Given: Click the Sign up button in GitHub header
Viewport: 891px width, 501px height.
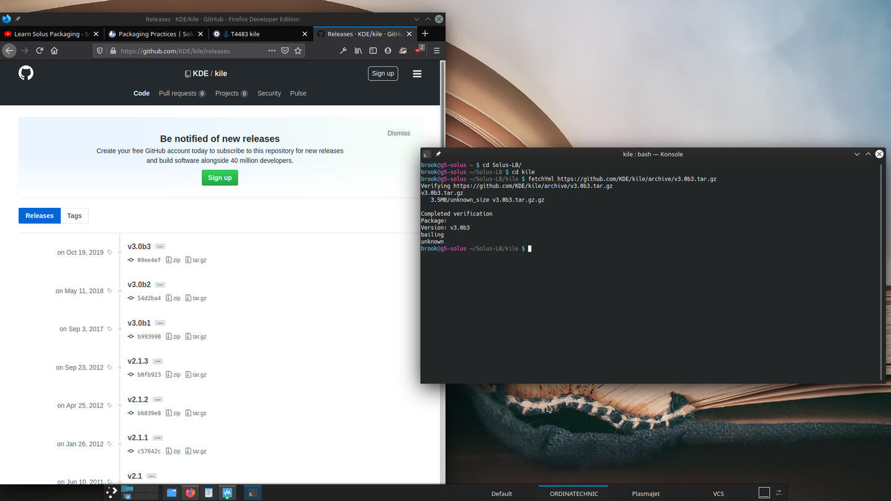Looking at the screenshot, I should click(383, 74).
